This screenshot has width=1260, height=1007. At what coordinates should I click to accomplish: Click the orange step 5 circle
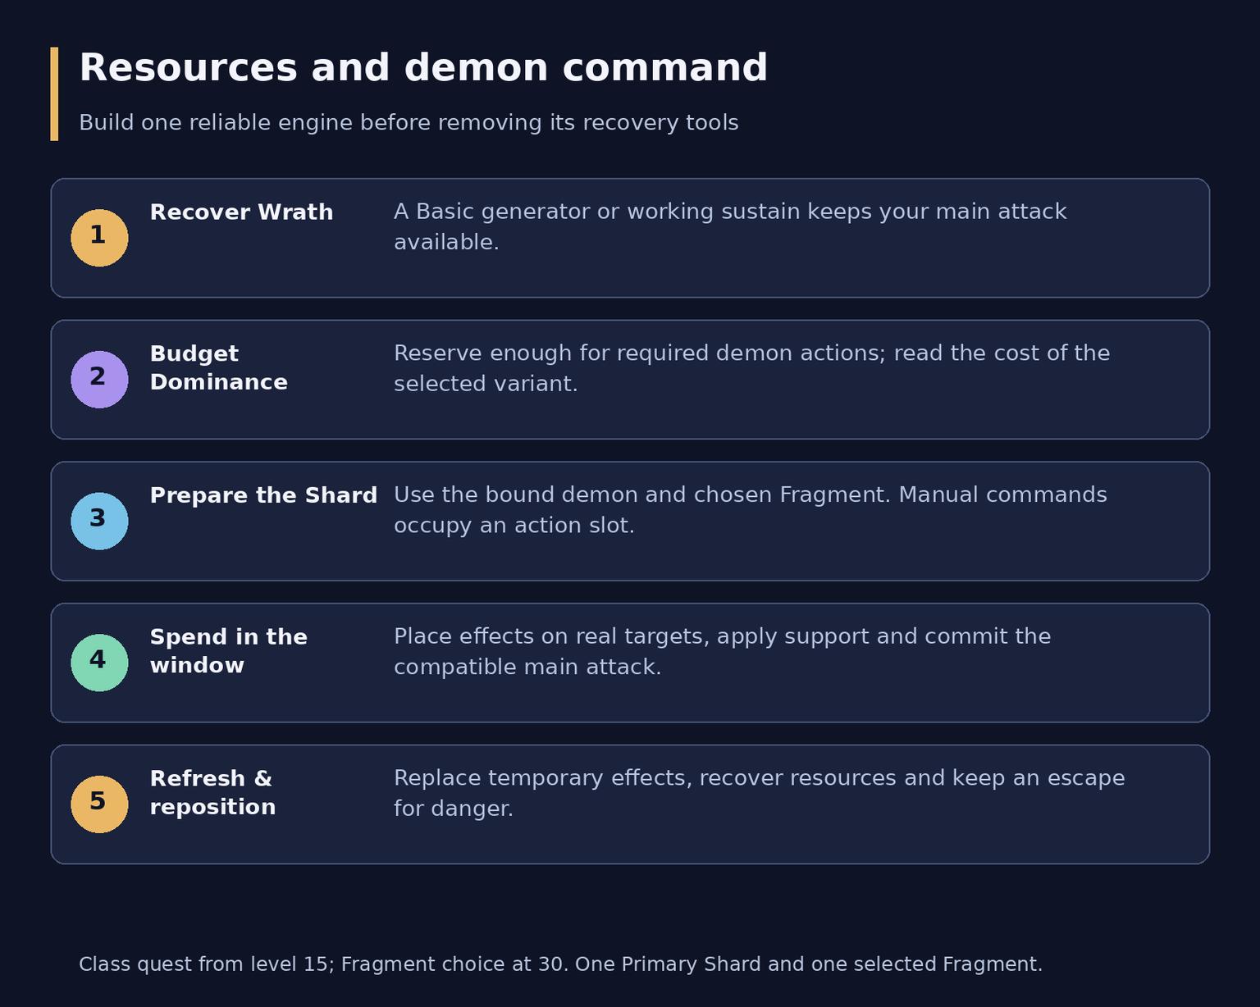pyautogui.click(x=99, y=804)
